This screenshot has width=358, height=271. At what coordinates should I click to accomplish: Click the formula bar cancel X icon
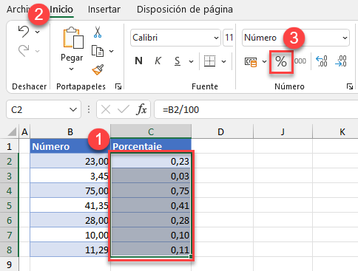pyautogui.click(x=106, y=109)
